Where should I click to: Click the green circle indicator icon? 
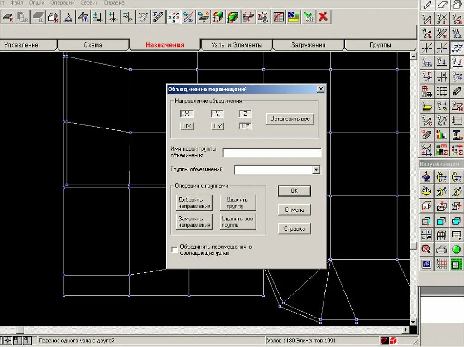tap(456, 249)
